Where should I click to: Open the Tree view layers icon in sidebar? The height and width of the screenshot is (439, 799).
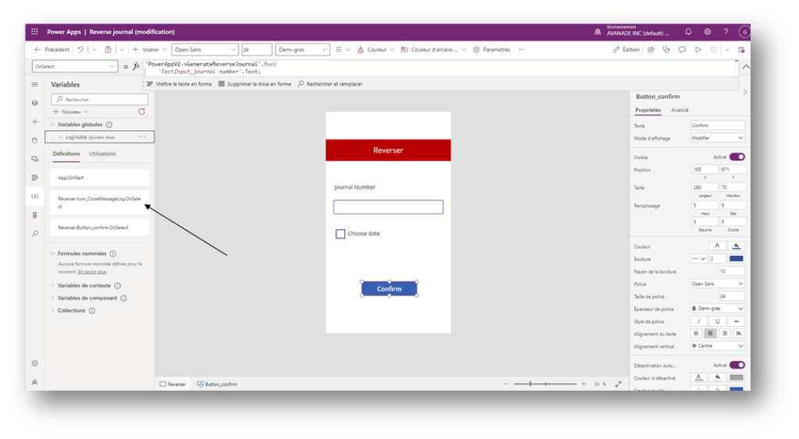34,103
